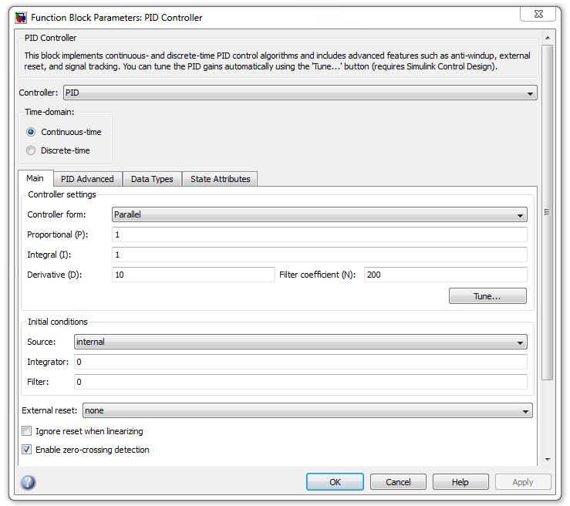Viewport: 570px width, 506px height.
Task: Click the Help button
Action: pos(460,482)
